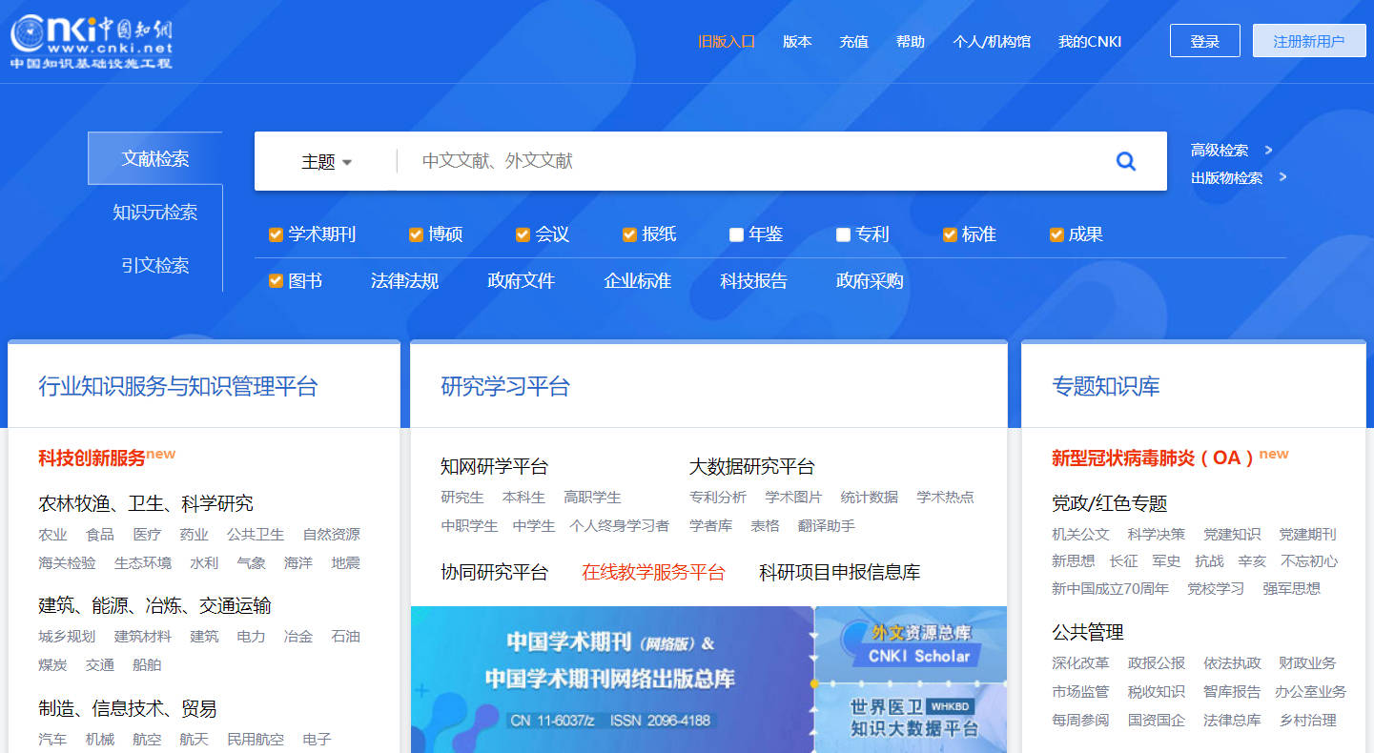Open the 研究生 link

[462, 498]
